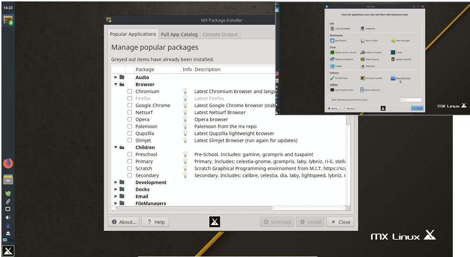Check the Netsurf package checkbox
This screenshot has height=257, width=470.
click(129, 112)
